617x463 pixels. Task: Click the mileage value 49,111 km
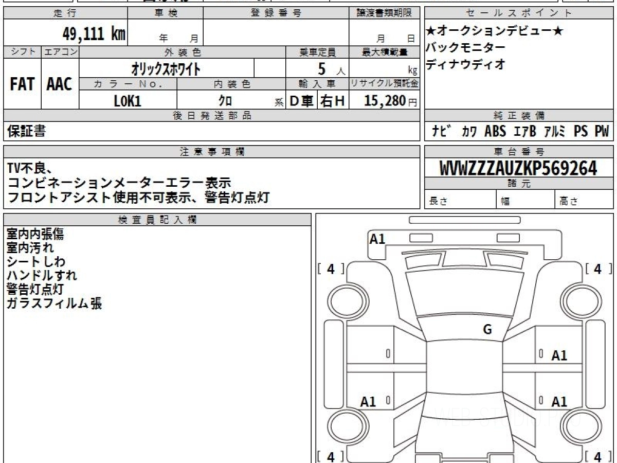tap(94, 34)
